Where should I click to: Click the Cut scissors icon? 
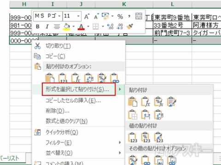point(37,46)
